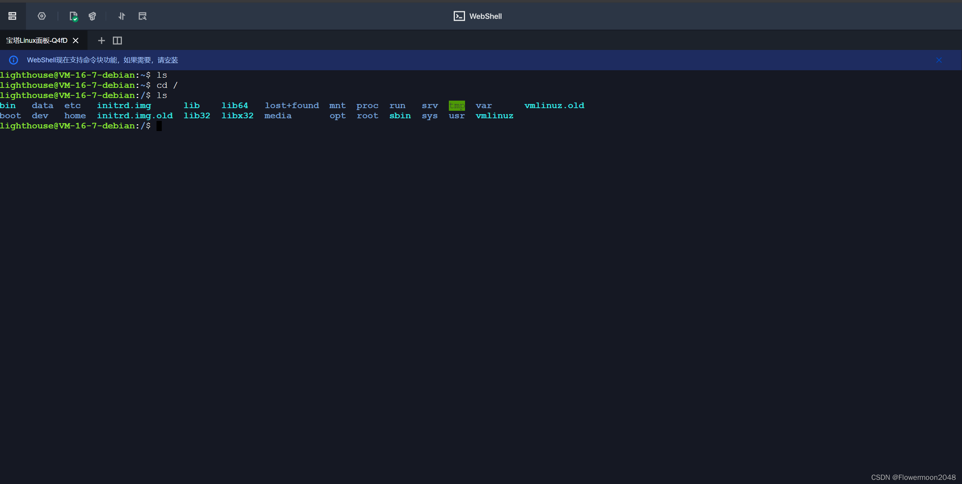This screenshot has width=962, height=484.
Task: Click the proc directory name
Action: point(368,106)
